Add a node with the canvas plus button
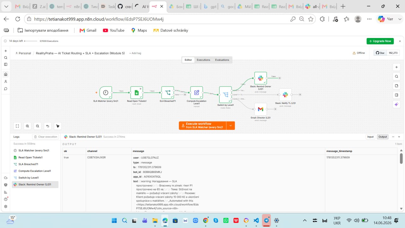The height and width of the screenshot is (228, 405). click(x=396, y=67)
